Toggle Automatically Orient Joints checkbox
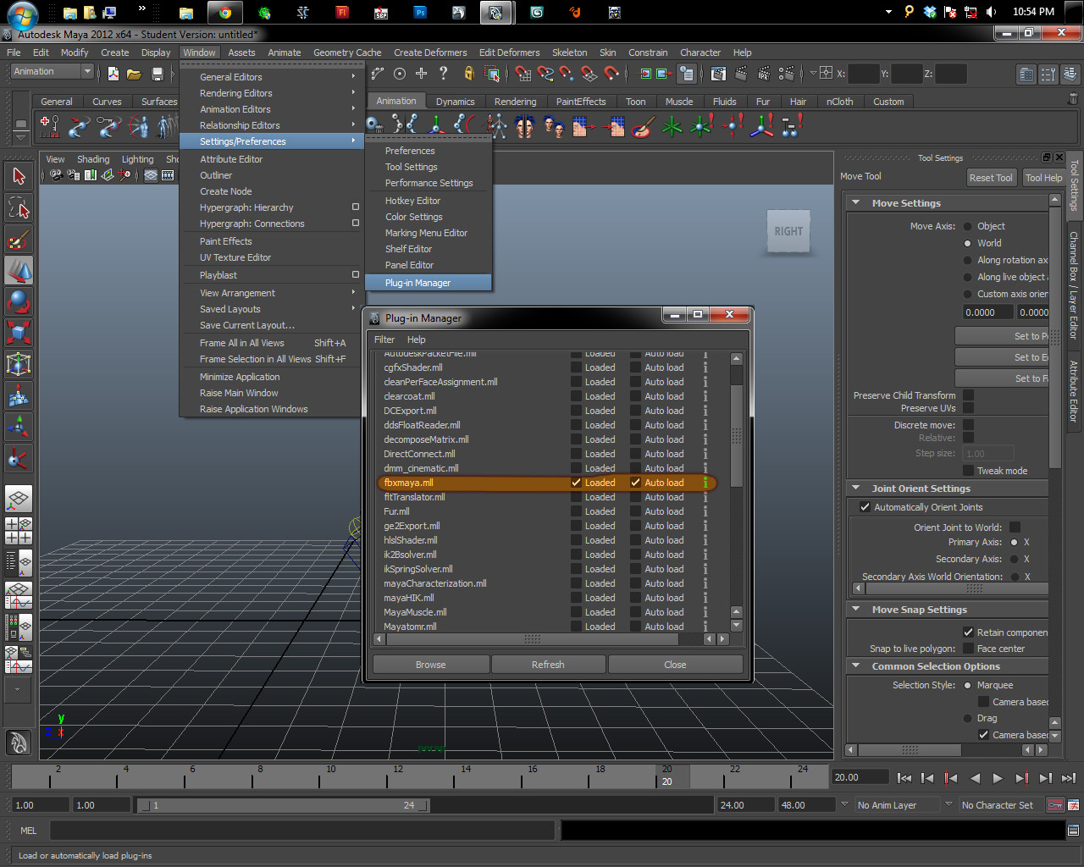1084x867 pixels. pyautogui.click(x=865, y=507)
